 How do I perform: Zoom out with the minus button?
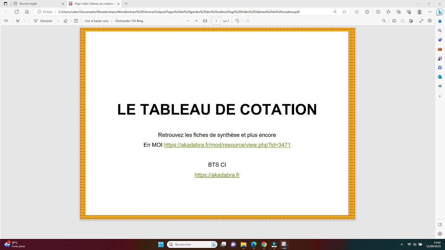pos(188,21)
